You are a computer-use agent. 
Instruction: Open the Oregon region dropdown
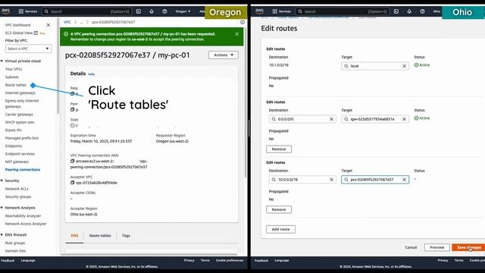[183, 11]
